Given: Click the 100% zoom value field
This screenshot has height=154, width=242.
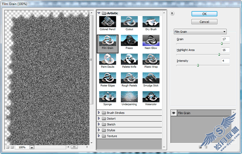Looking at the screenshot, I should click(22, 148).
